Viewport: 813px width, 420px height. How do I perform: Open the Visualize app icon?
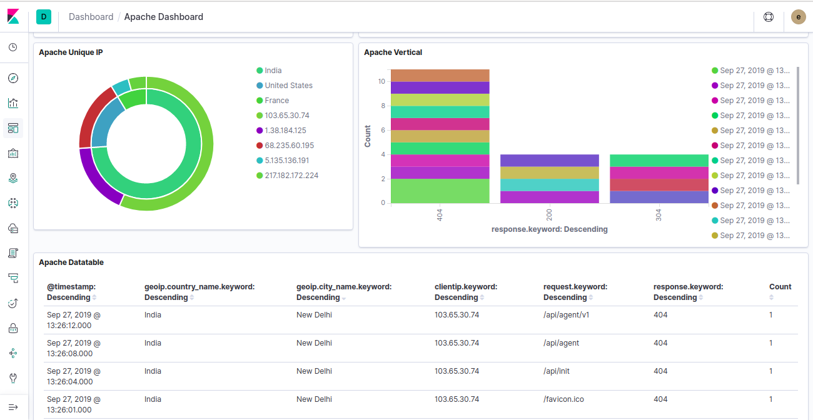point(13,103)
